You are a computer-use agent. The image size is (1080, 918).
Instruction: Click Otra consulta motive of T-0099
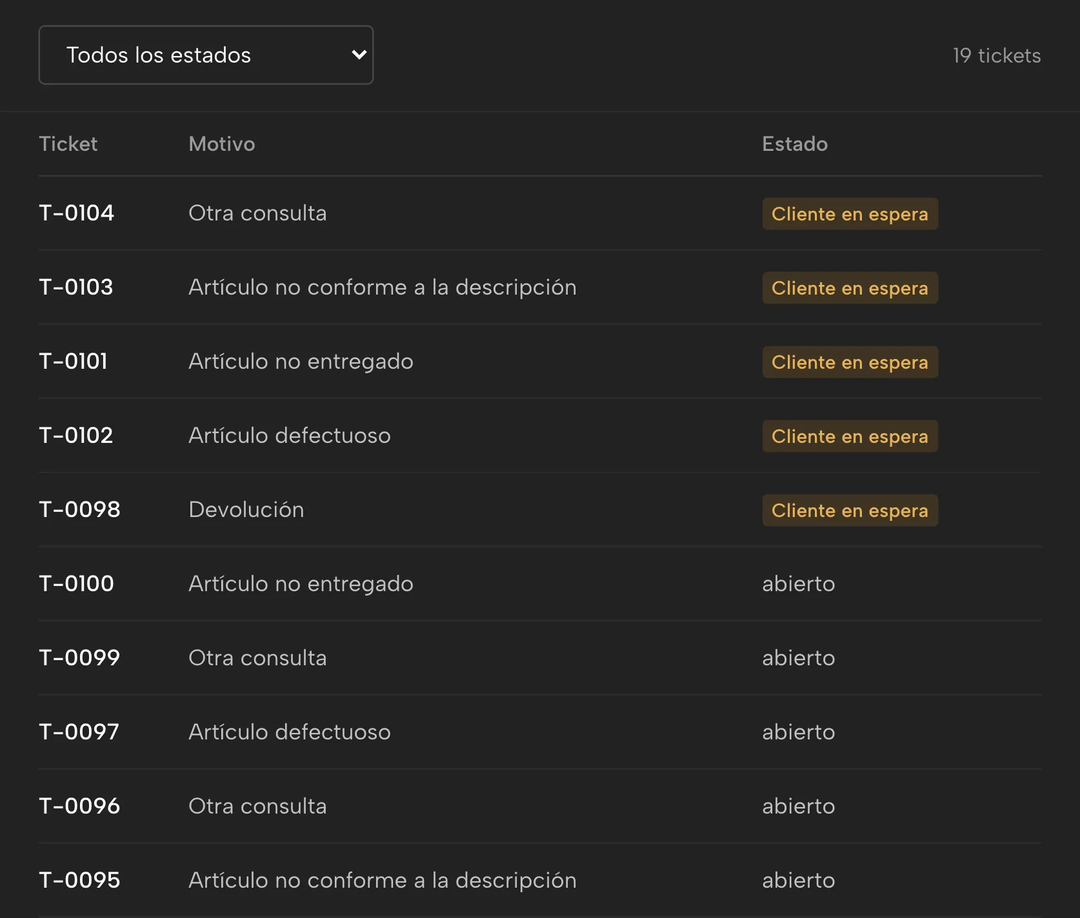point(257,658)
